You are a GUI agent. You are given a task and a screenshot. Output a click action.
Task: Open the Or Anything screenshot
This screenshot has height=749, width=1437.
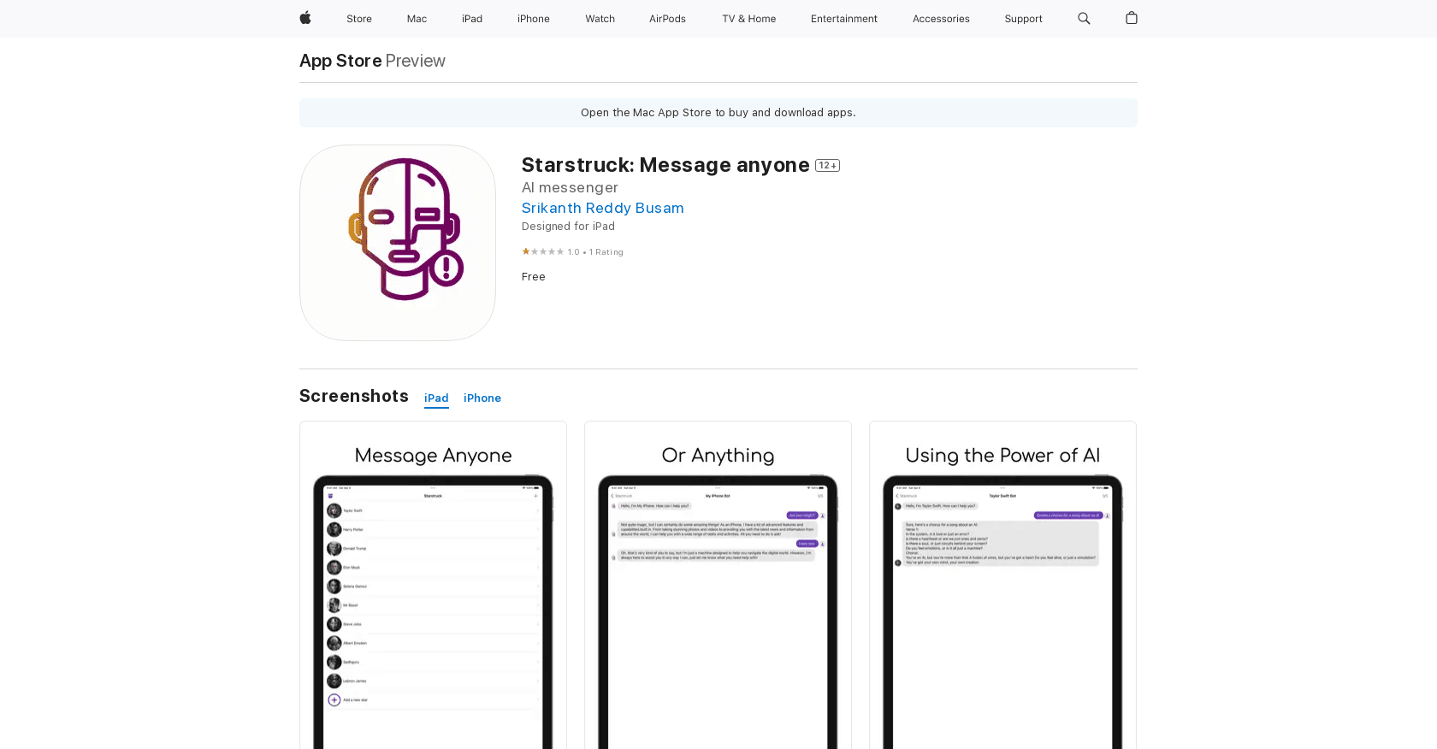click(x=718, y=585)
